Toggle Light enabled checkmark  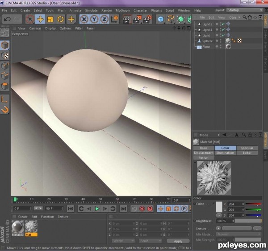[223, 35]
